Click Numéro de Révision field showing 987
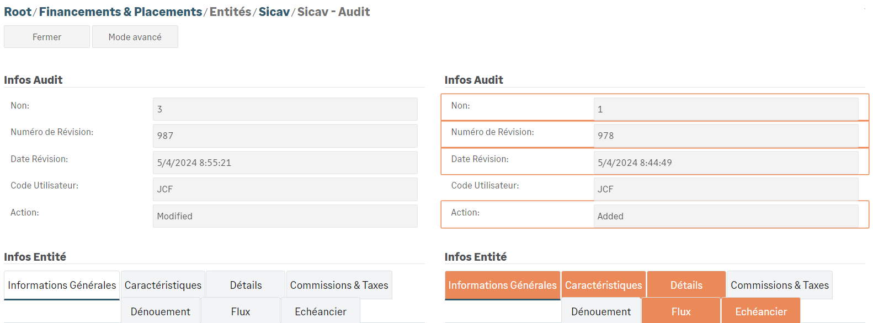The image size is (873, 323). [x=285, y=136]
